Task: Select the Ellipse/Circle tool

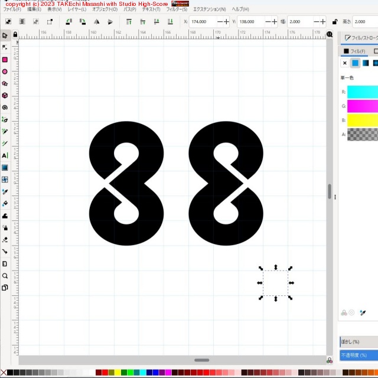Action: [5, 71]
